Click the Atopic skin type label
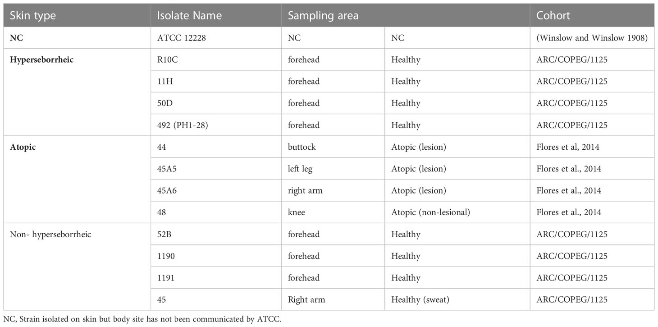Viewport: 658px width, 327px height. 23,147
